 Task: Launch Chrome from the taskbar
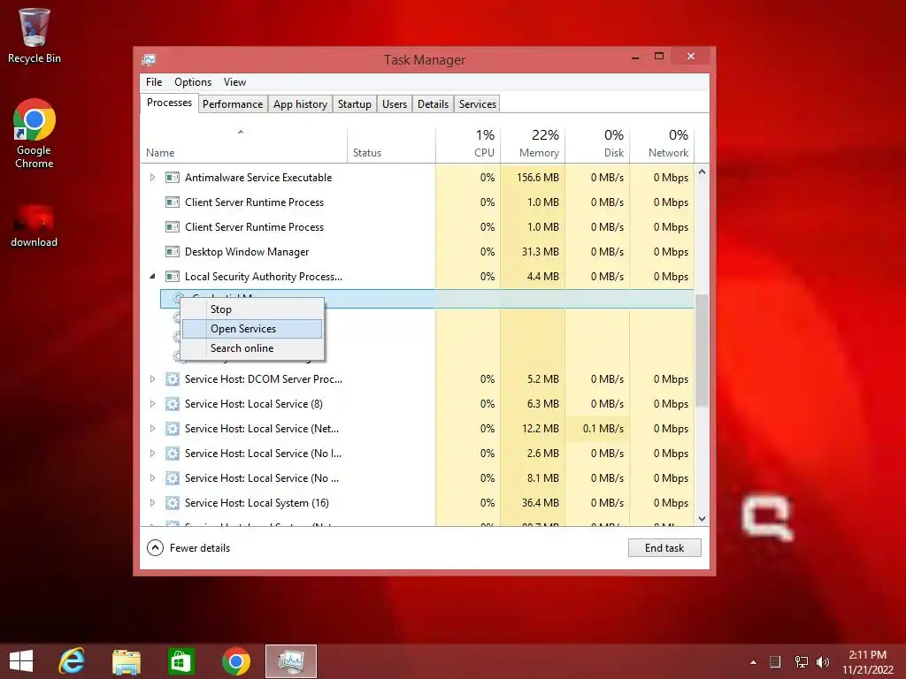[x=235, y=661]
